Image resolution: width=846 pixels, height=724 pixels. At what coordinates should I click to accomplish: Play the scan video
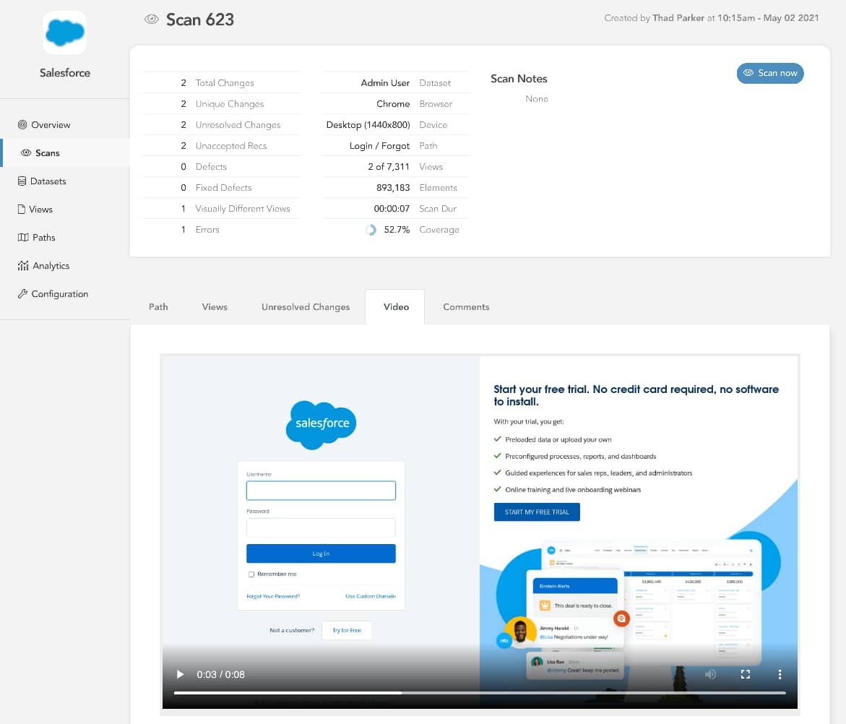[x=180, y=674]
